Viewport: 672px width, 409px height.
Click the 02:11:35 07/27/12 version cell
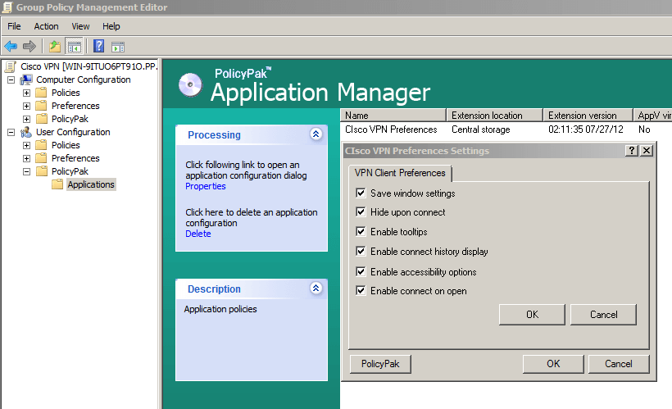585,130
